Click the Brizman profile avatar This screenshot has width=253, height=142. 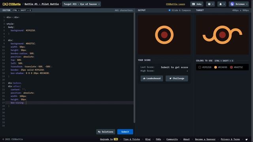(x=232, y=4)
